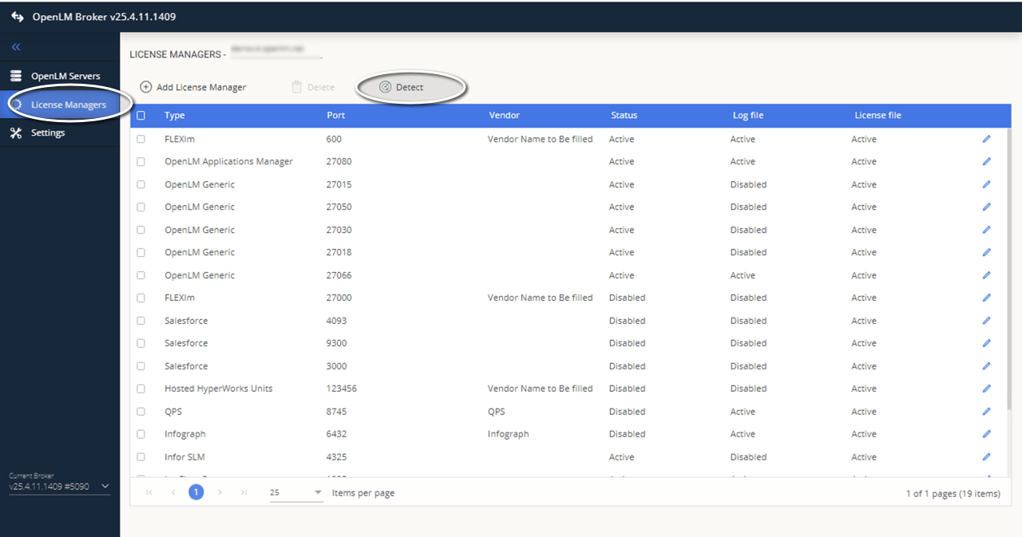Click Add License Manager
The width and height of the screenshot is (1022, 537).
(x=193, y=87)
